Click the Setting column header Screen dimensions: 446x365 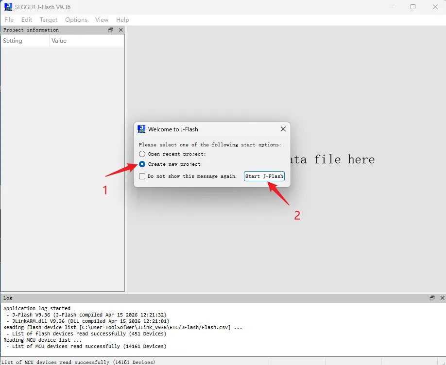(x=25, y=41)
